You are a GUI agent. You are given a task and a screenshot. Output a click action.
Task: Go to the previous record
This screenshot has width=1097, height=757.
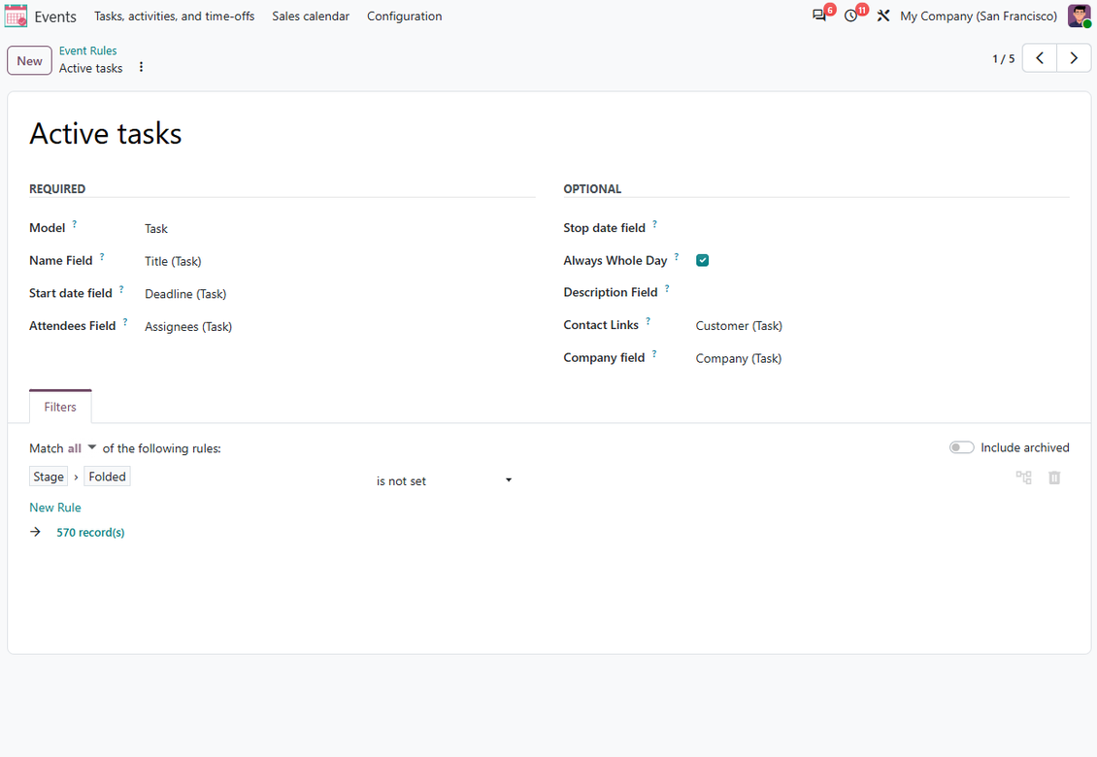pos(1040,59)
